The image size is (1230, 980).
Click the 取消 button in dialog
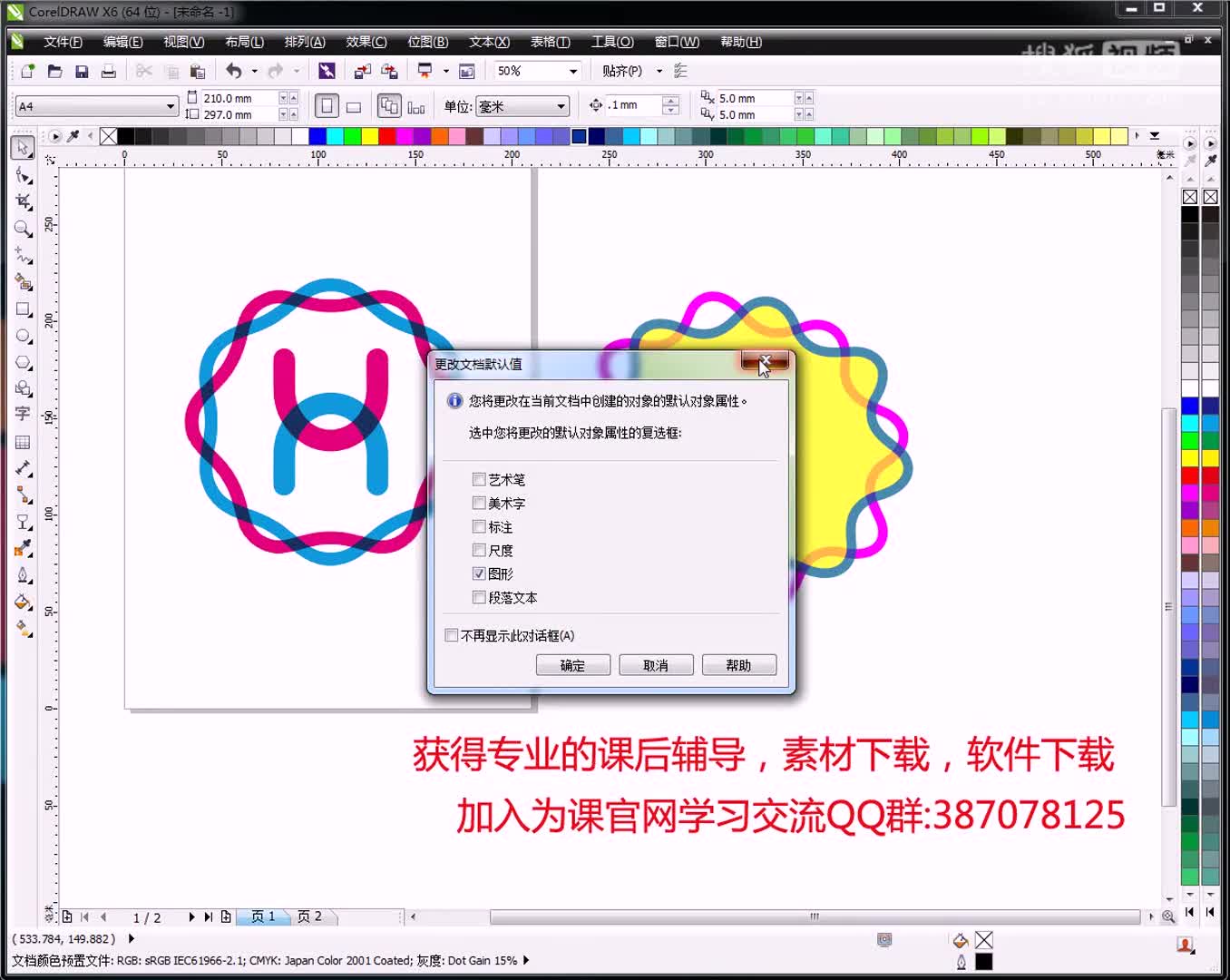[x=656, y=665]
